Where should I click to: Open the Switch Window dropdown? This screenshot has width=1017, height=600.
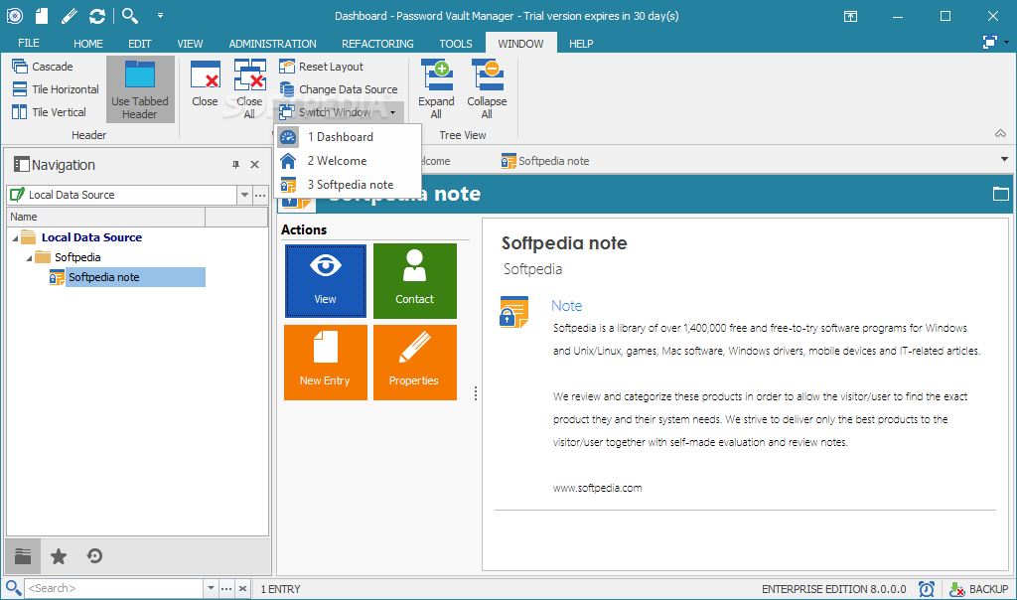[x=340, y=112]
